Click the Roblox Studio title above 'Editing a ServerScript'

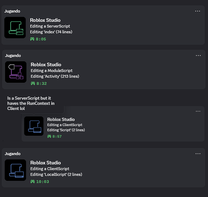[x=45, y=20]
